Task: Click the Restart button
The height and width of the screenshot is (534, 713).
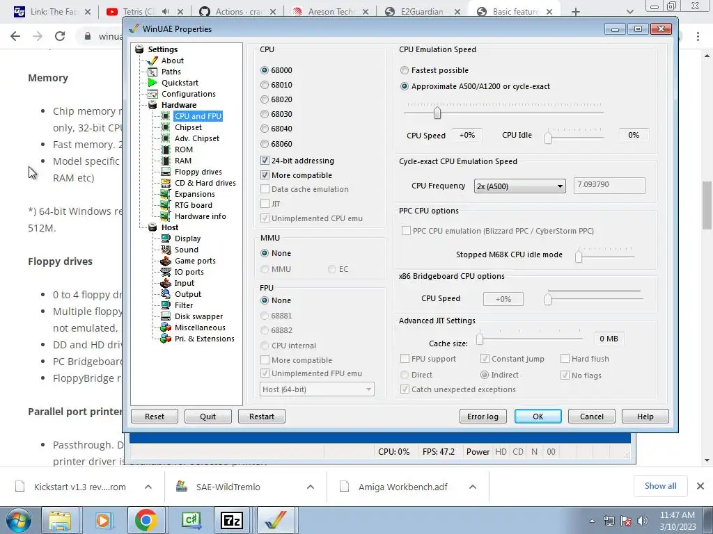Action: [262, 416]
